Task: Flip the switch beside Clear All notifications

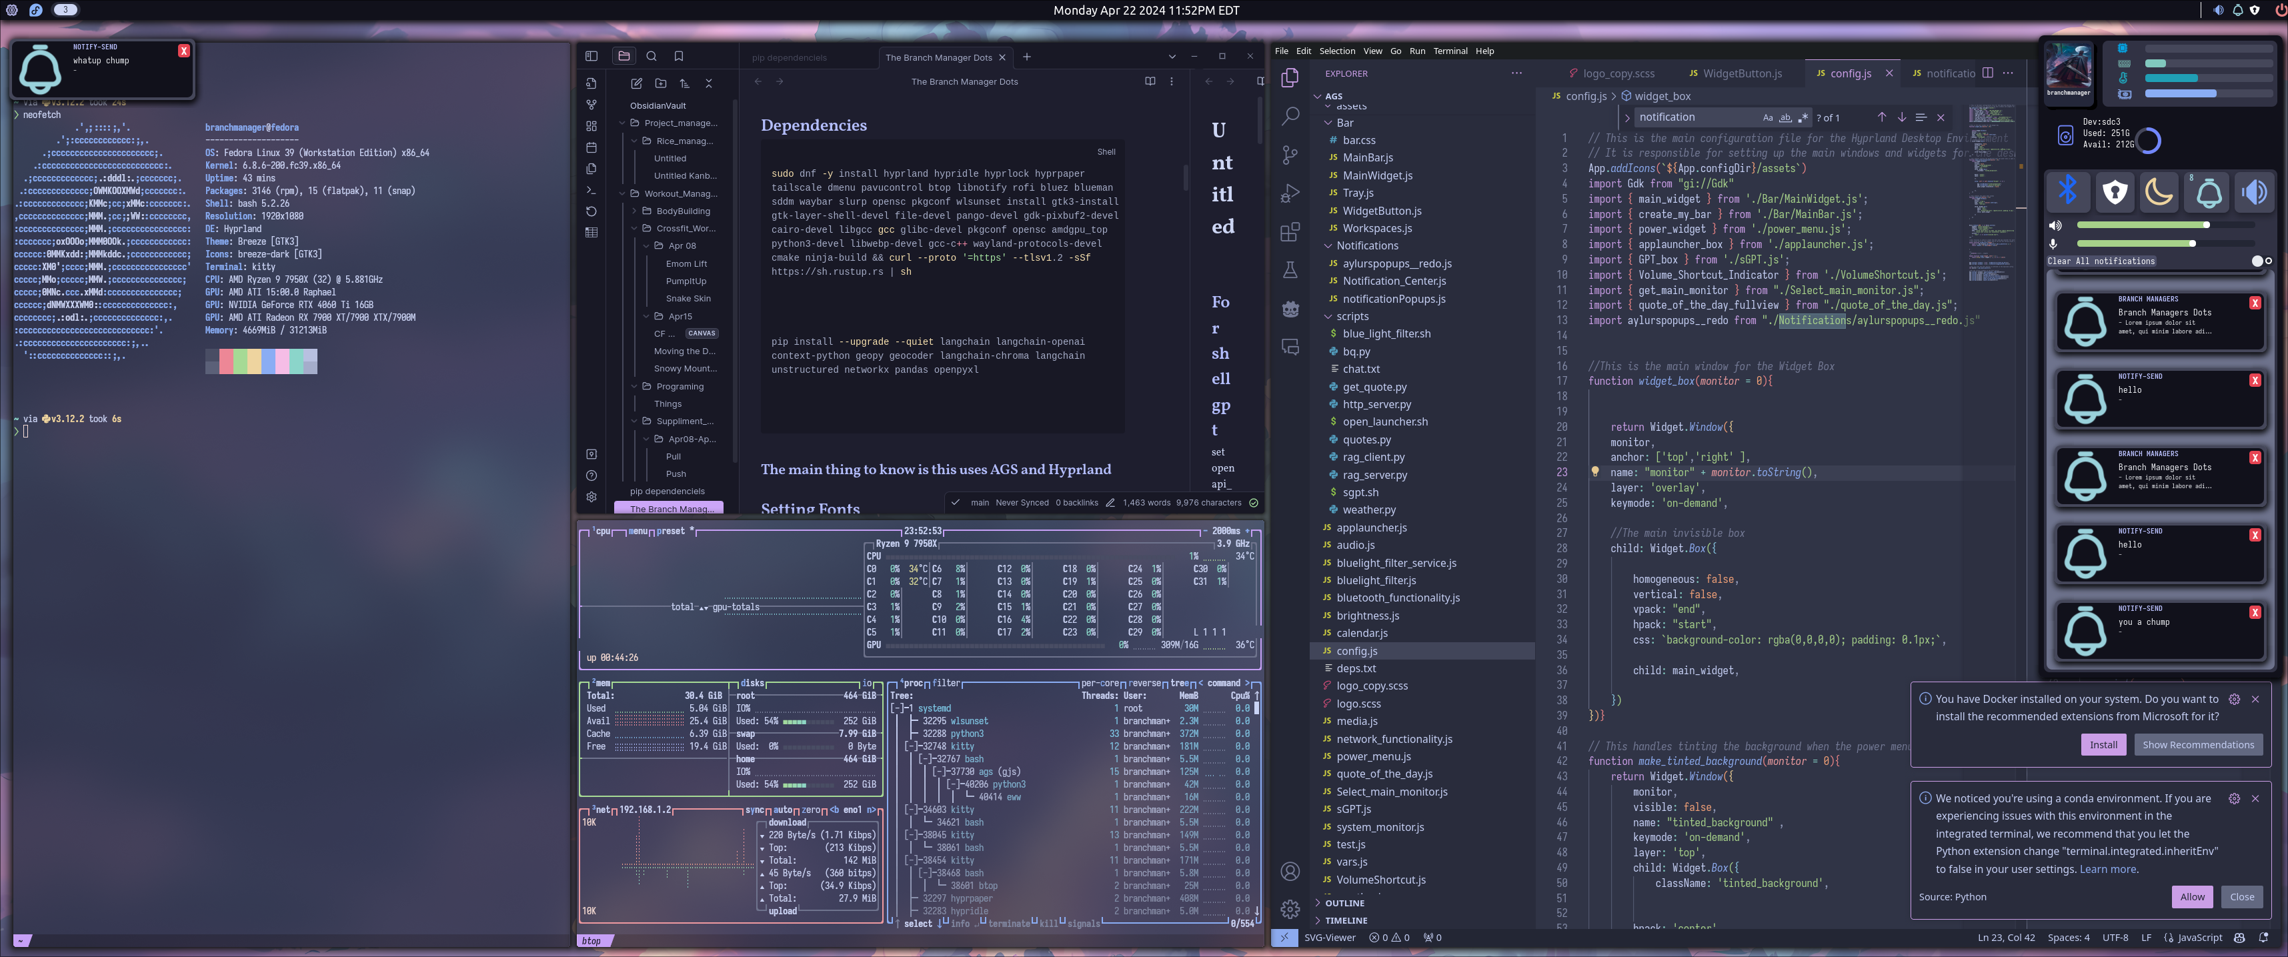Action: (x=2261, y=261)
